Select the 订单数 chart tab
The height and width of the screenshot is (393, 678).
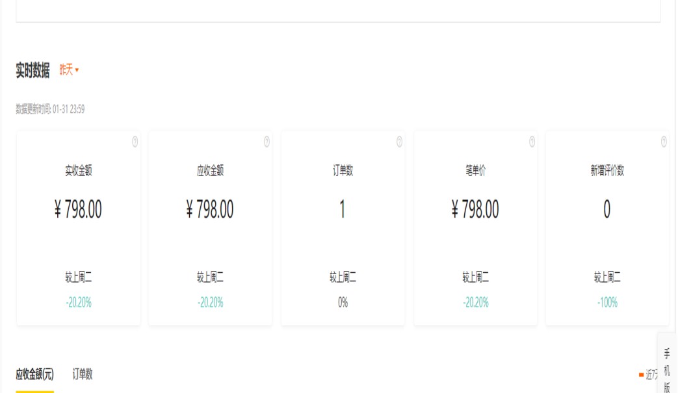click(x=83, y=374)
